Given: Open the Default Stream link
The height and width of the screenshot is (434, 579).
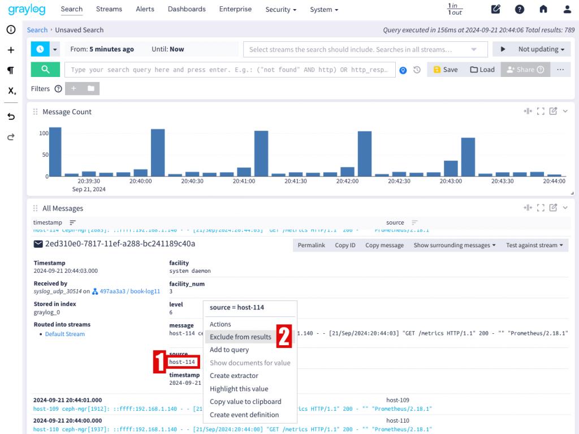Looking at the screenshot, I should [65, 334].
